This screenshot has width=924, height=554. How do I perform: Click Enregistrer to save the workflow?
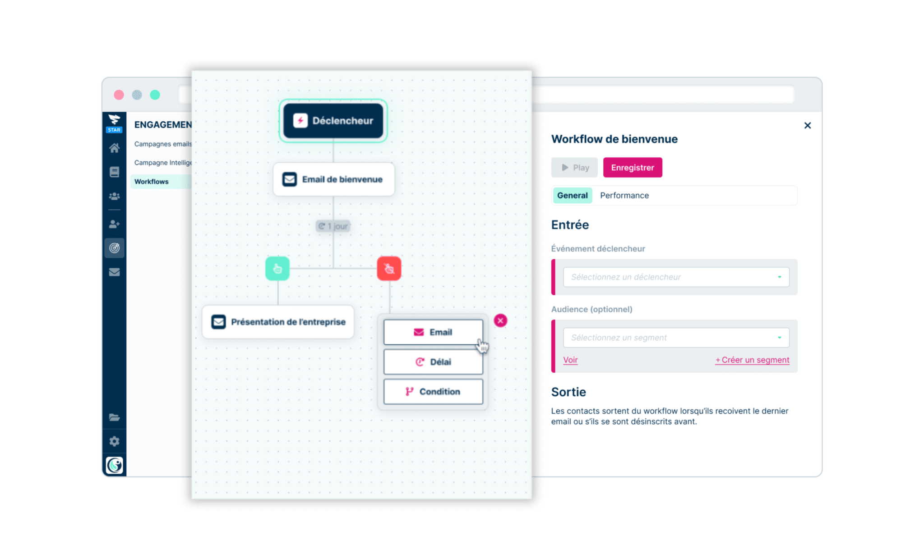[x=632, y=167]
